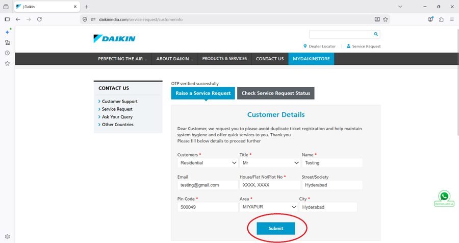Viewport: 459px width, 243px height.
Task: Click the browser forward arrow
Action: click(29, 19)
